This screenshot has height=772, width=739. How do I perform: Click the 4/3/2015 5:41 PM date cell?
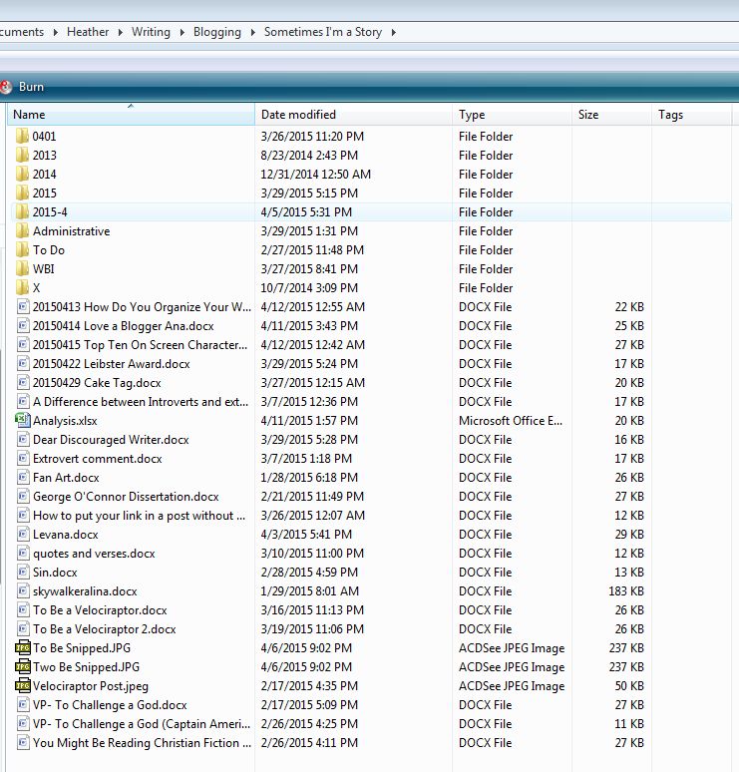[x=306, y=535]
